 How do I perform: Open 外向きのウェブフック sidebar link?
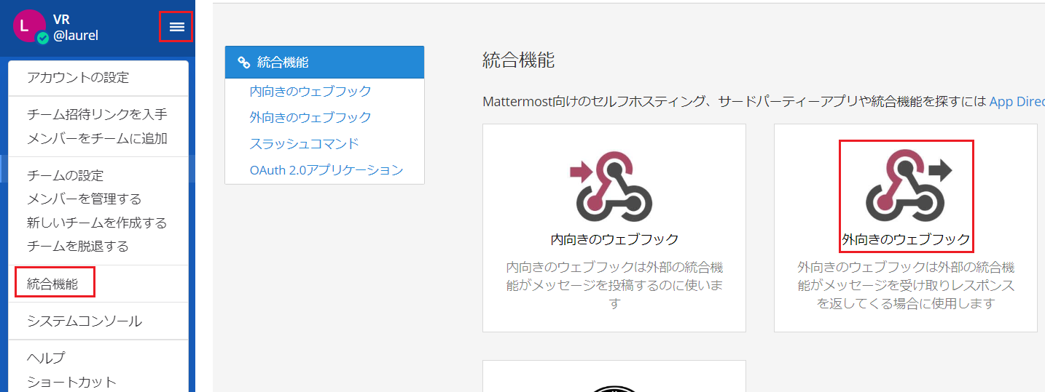click(310, 117)
